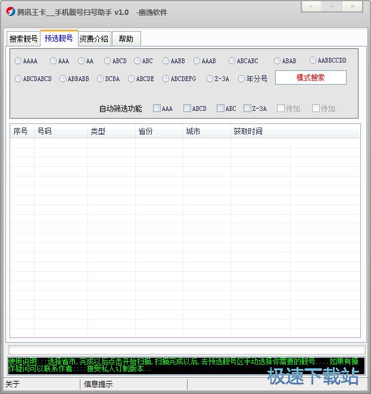
Task: Click the 城市 column header
Action: pyautogui.click(x=207, y=131)
